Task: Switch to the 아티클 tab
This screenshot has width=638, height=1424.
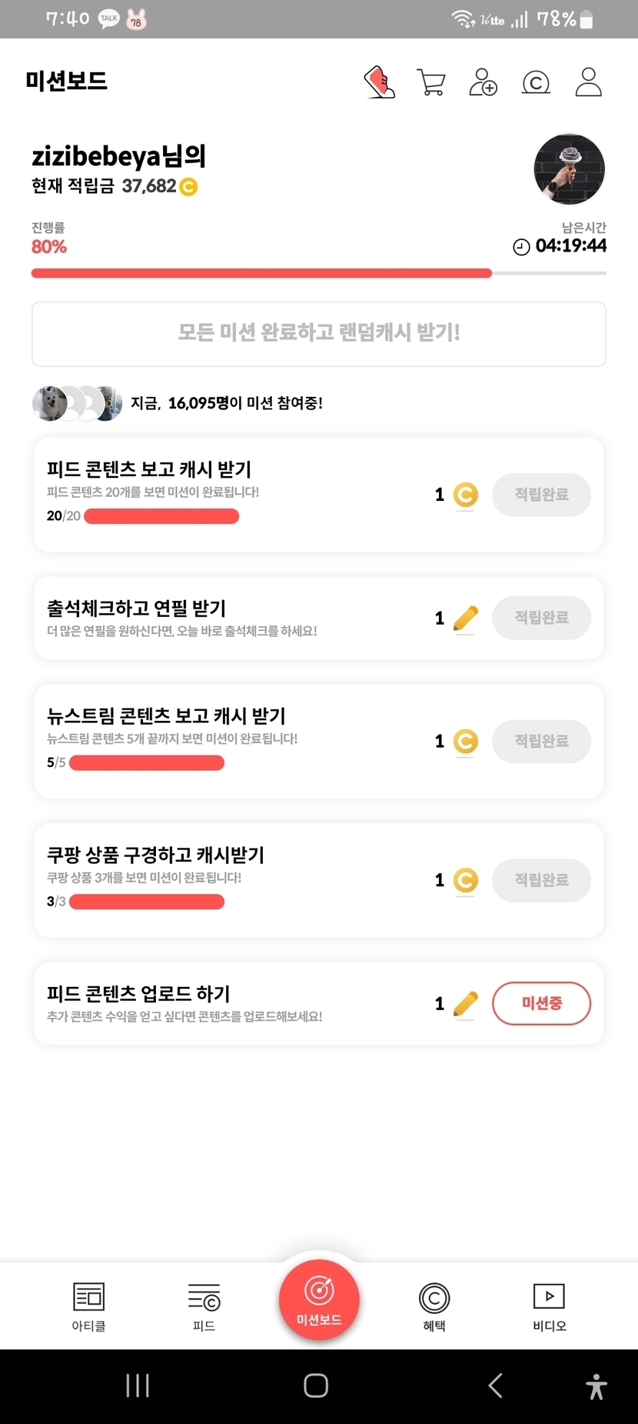Action: tap(88, 1306)
